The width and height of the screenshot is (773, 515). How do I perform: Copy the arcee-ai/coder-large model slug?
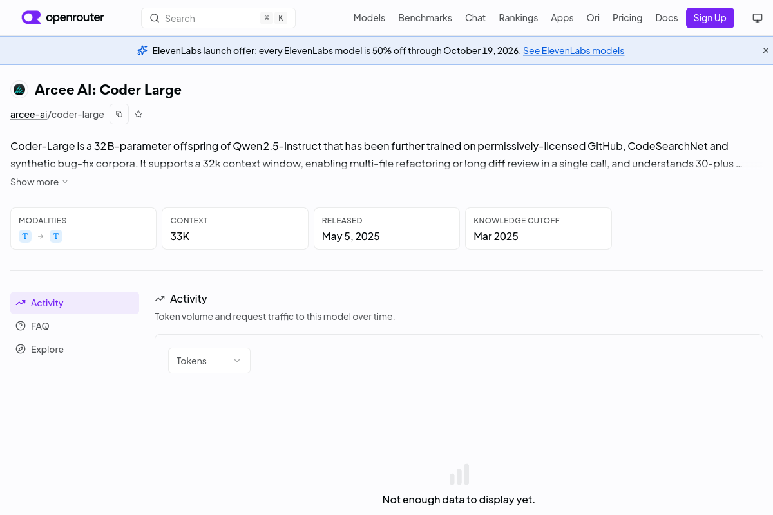point(119,114)
